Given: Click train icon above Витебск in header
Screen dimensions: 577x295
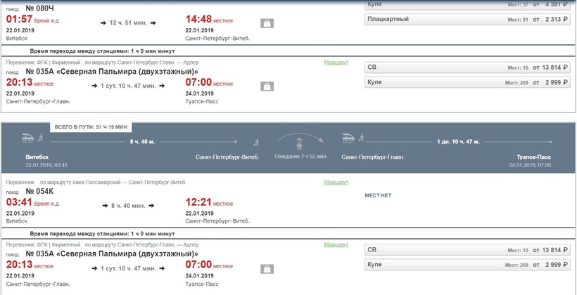Looking at the screenshot, I should tap(29, 138).
